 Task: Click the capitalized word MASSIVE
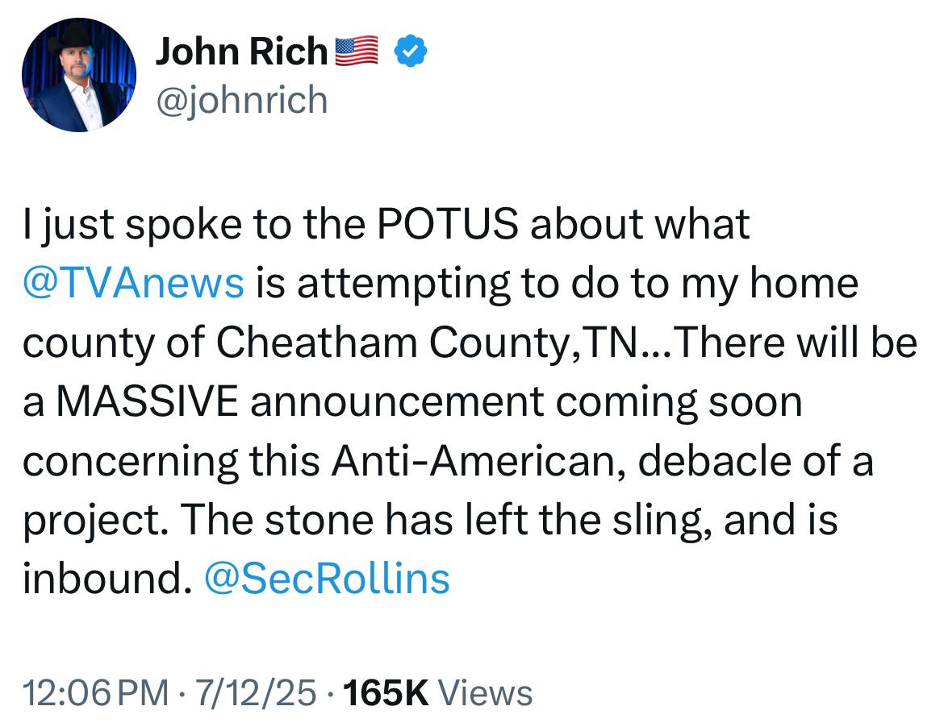[148, 401]
